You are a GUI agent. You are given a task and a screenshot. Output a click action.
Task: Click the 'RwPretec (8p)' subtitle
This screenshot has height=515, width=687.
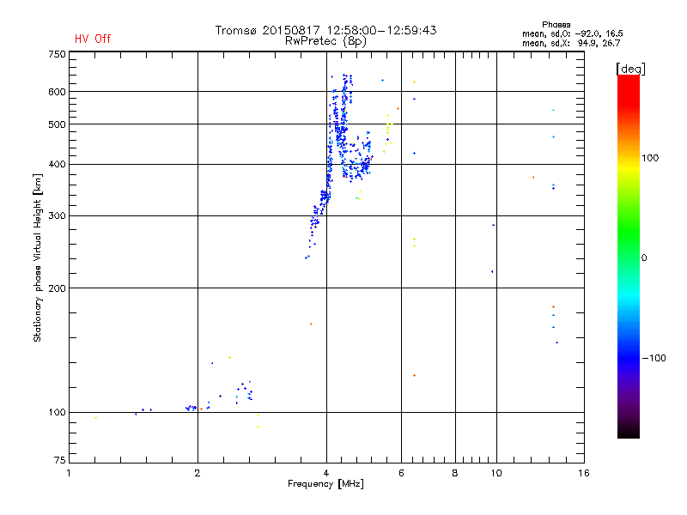tap(325, 41)
